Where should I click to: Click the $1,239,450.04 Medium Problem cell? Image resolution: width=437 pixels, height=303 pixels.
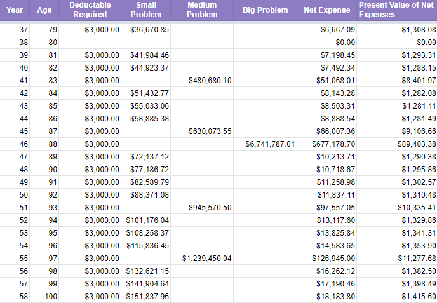[202, 259]
